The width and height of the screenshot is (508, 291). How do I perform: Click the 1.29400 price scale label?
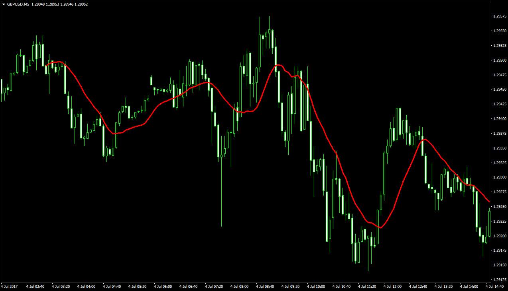[x=500, y=119]
